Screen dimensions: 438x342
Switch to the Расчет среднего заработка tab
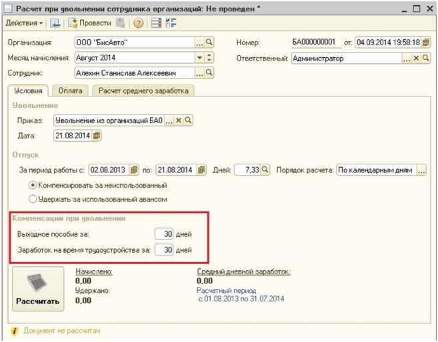pos(143,91)
